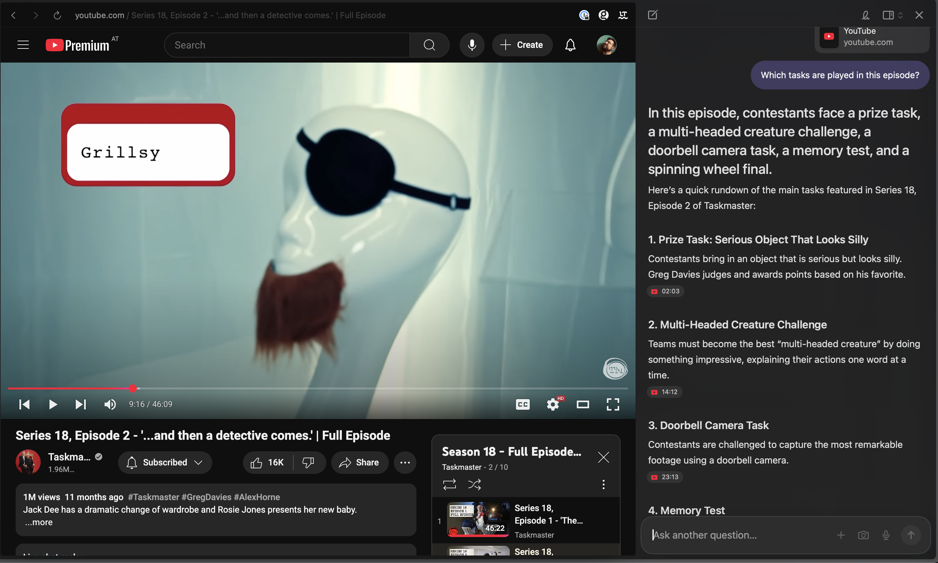Viewport: 938px width, 563px height.
Task: Mute the video volume
Action: coord(110,404)
